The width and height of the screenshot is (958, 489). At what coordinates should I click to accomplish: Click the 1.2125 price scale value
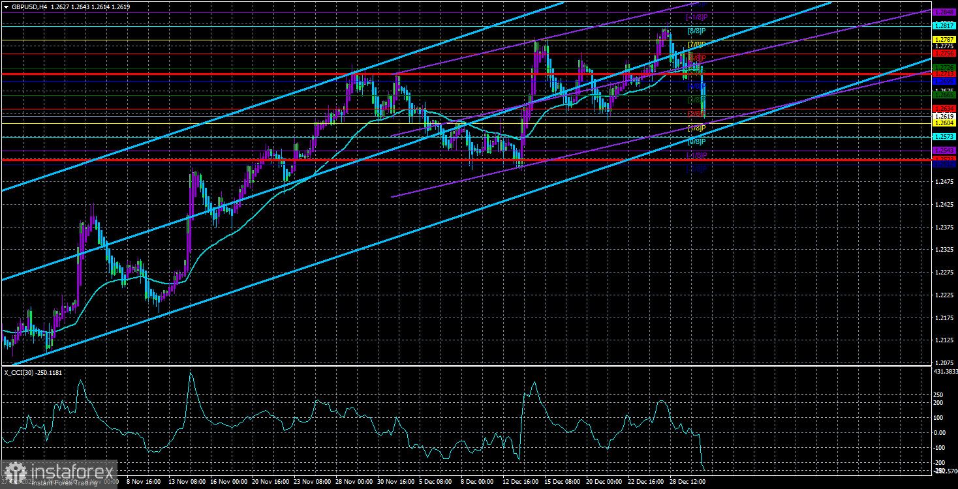pyautogui.click(x=944, y=340)
